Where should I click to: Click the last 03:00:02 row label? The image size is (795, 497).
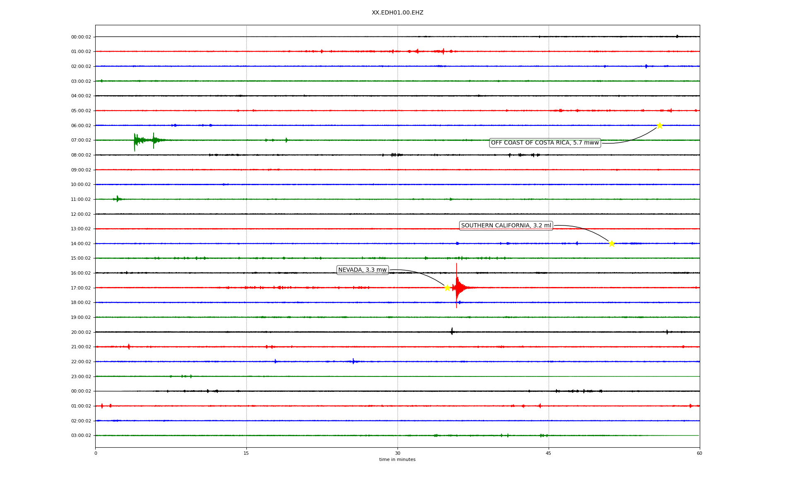81,435
